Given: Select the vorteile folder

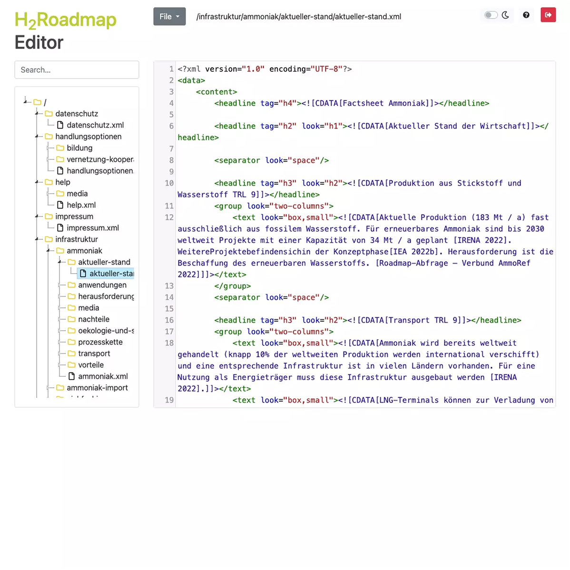Looking at the screenshot, I should [91, 365].
